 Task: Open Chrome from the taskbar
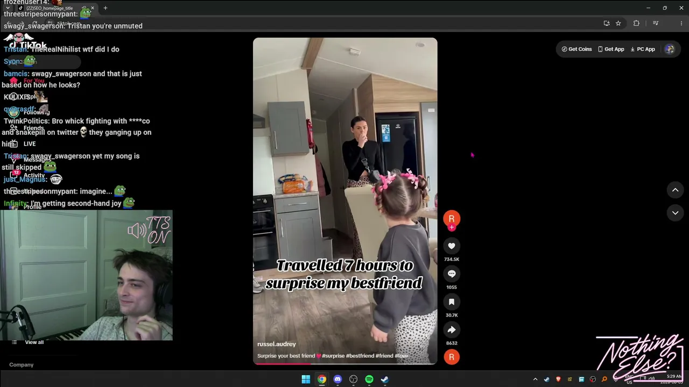pyautogui.click(x=321, y=379)
